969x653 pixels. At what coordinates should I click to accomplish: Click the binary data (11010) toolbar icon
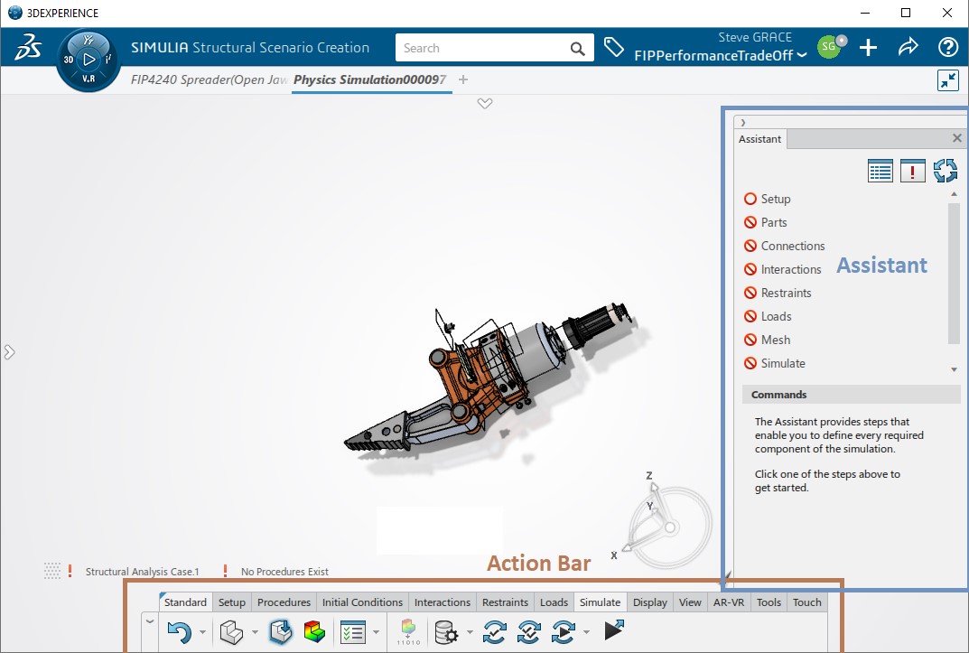pos(408,632)
